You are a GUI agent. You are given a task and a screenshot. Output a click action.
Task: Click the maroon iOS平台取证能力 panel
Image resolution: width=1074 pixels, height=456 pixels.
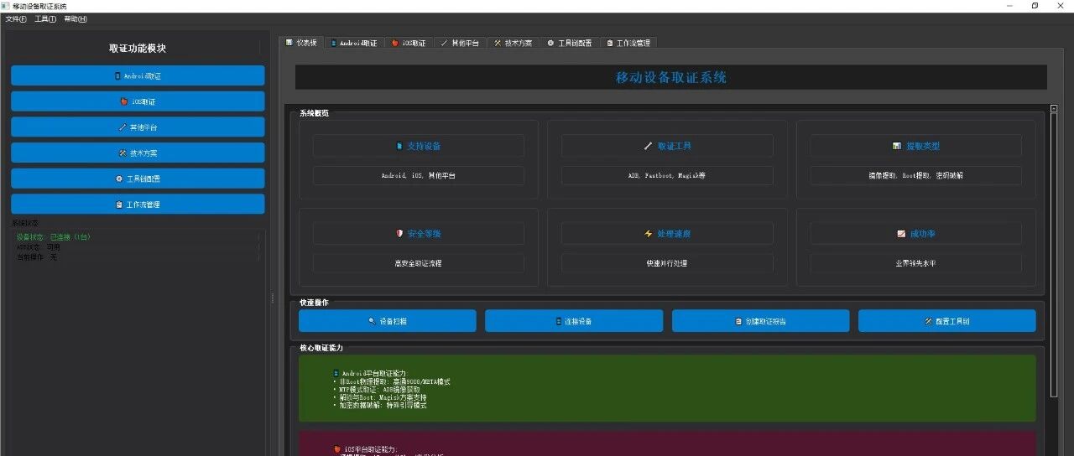[x=667, y=443]
